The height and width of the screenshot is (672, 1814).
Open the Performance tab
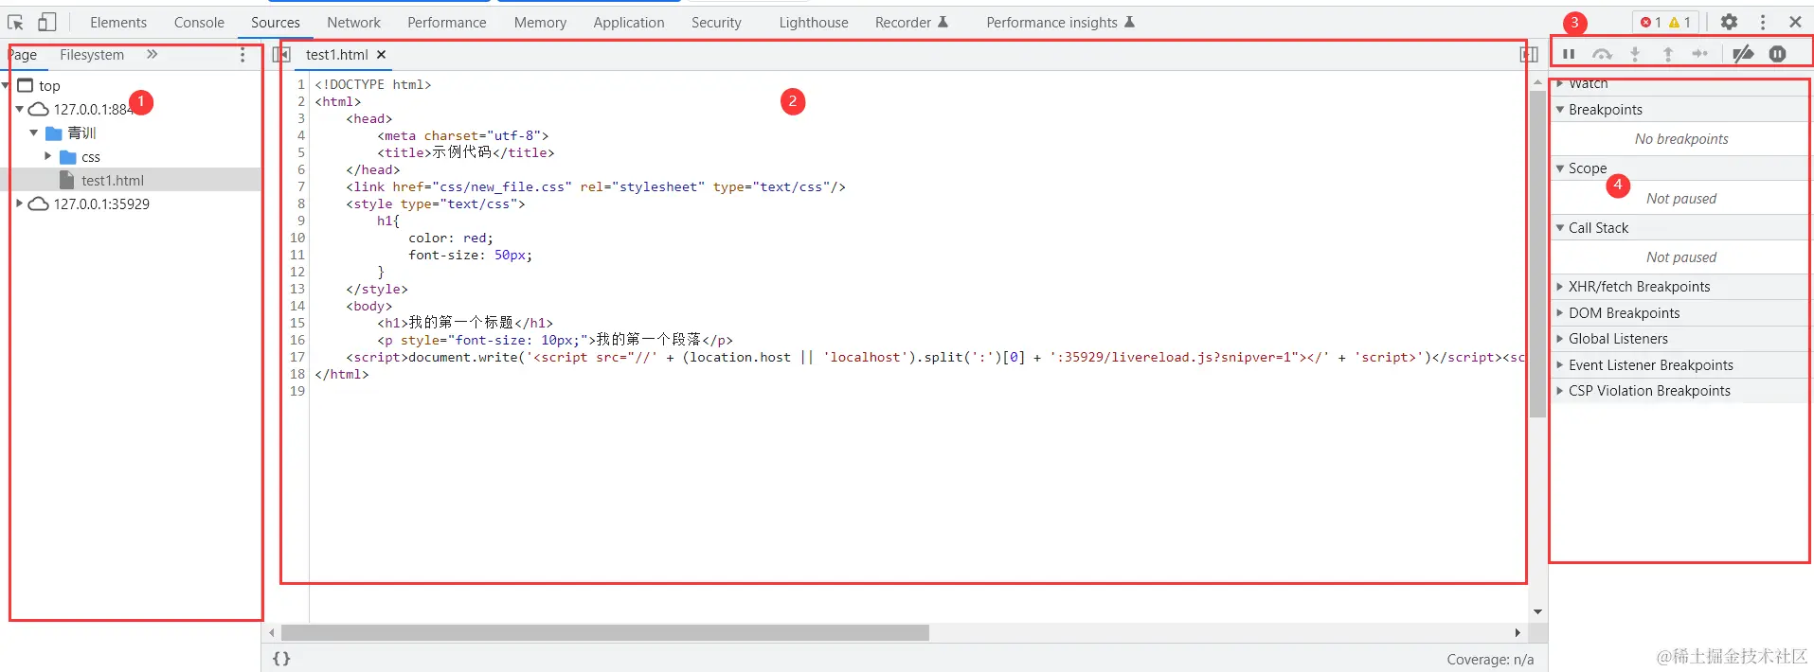pos(446,23)
